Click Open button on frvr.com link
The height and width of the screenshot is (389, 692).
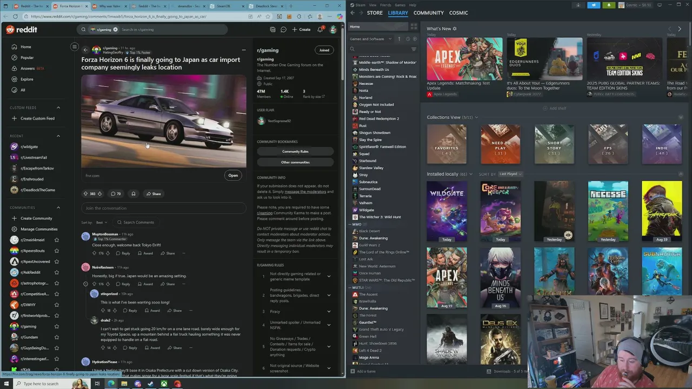tap(233, 175)
